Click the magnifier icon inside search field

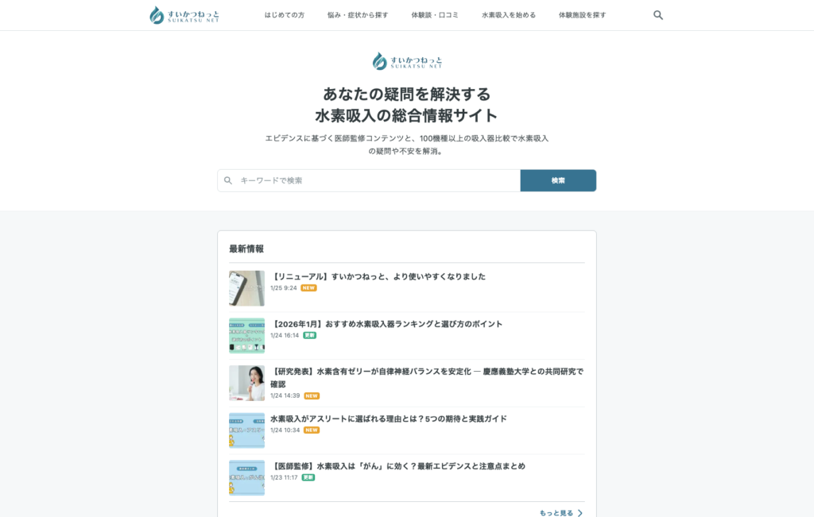228,181
